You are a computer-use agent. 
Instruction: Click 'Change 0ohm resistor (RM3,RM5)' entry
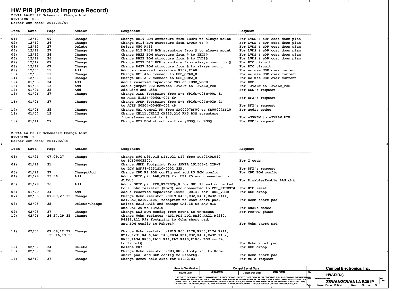pos(171,251)
